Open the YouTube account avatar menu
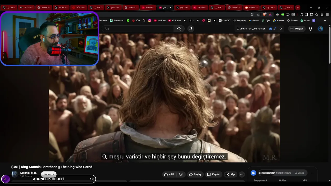Viewport: 331px width, 186px height. click(x=320, y=29)
